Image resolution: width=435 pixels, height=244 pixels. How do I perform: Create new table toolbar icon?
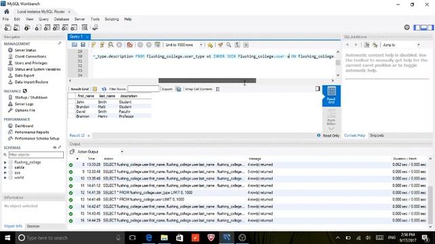coord(47,27)
